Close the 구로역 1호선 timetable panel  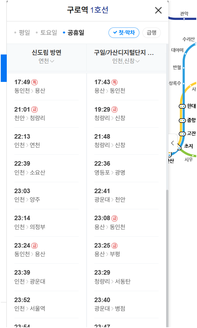(x=158, y=10)
